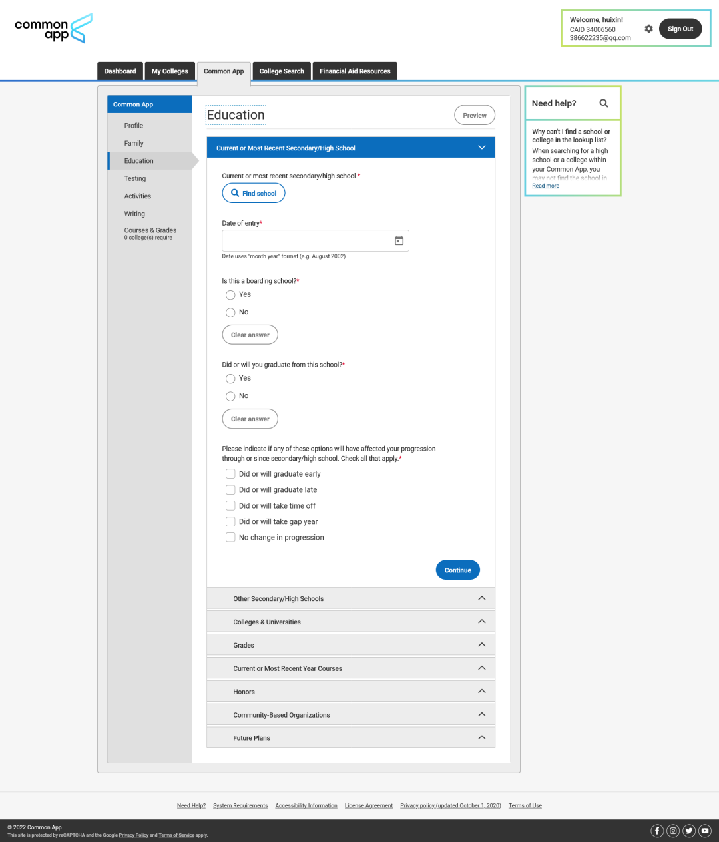Viewport: 719px width, 842px height.
Task: Clear answer for graduate question
Action: click(x=250, y=419)
